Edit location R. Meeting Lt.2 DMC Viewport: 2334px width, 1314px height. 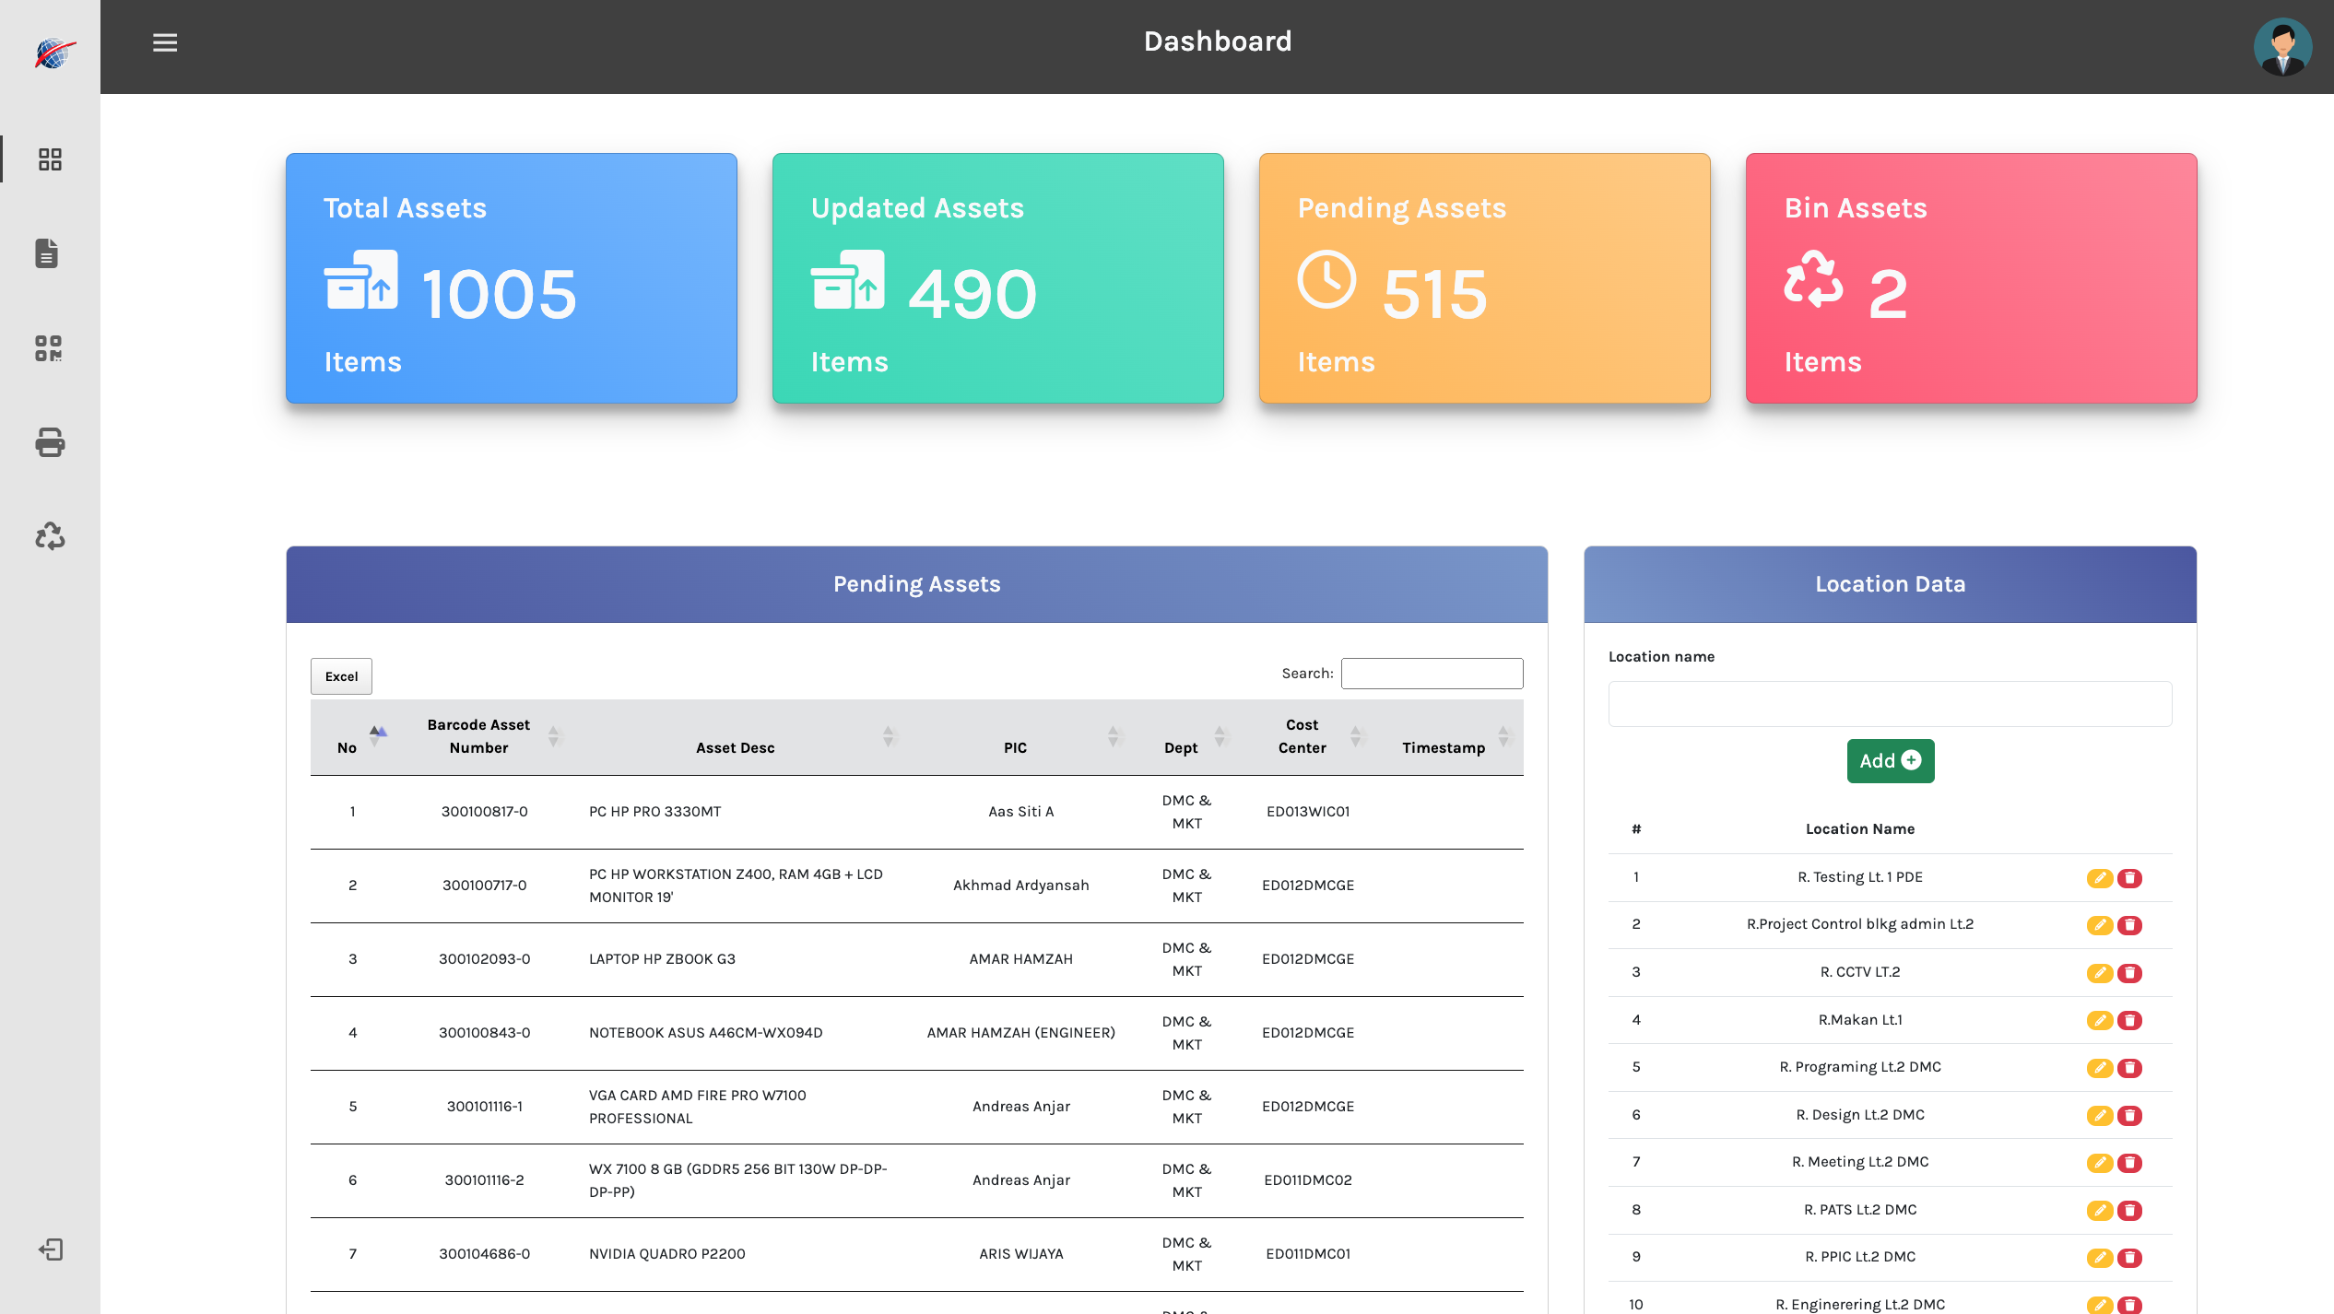(x=2100, y=1163)
